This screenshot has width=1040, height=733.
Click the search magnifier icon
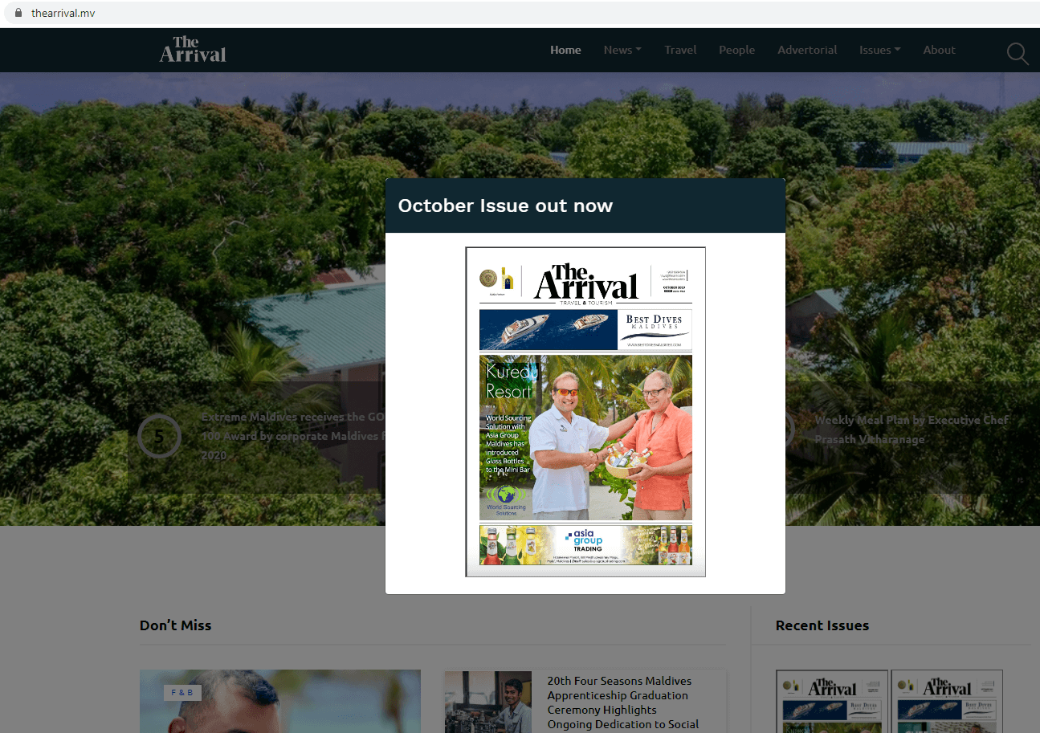tap(1018, 54)
